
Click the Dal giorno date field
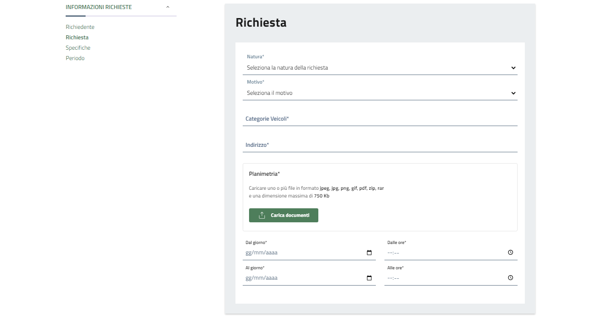point(303,253)
